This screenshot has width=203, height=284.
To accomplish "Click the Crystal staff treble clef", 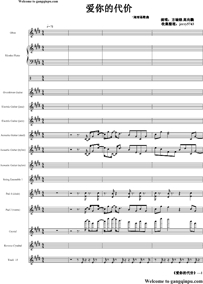I will (x=32, y=232).
